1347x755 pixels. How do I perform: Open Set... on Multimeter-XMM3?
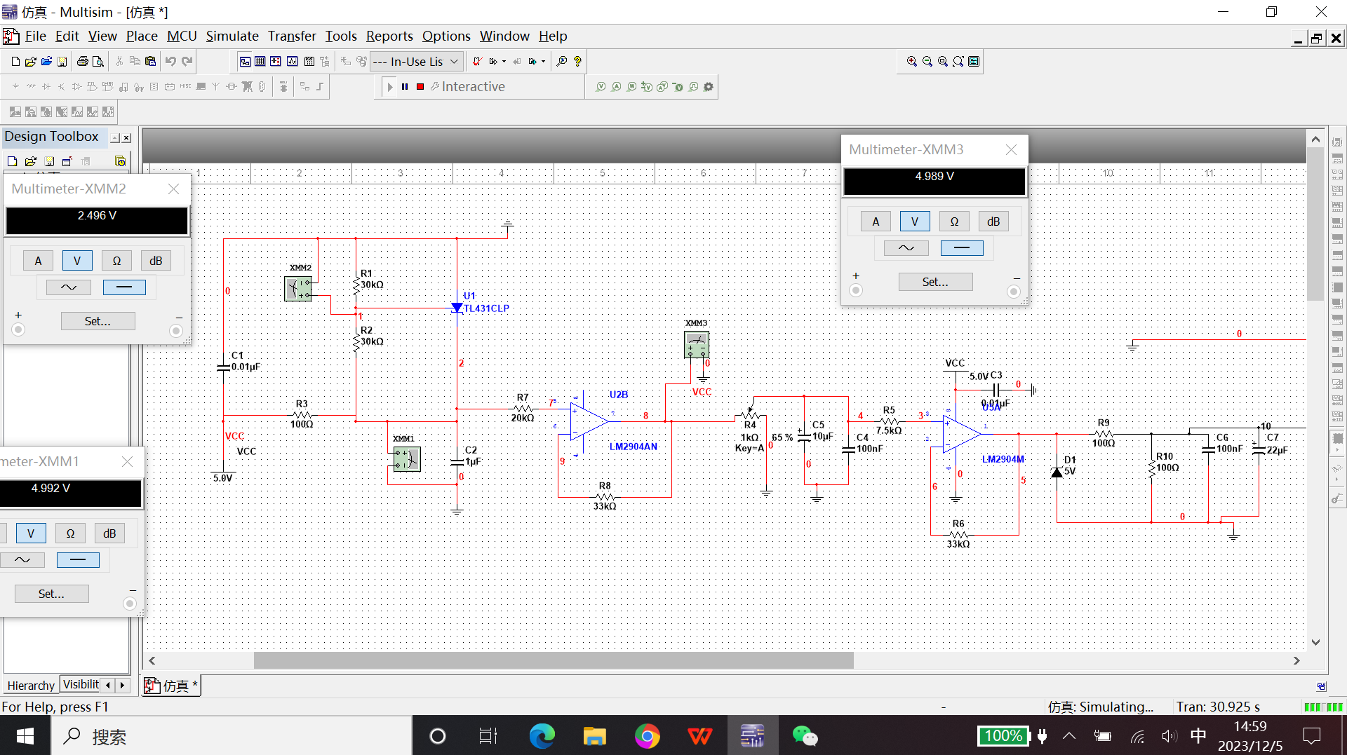click(x=935, y=282)
